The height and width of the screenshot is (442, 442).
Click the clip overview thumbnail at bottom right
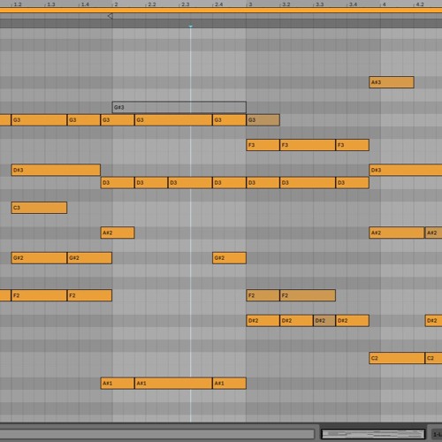373,434
